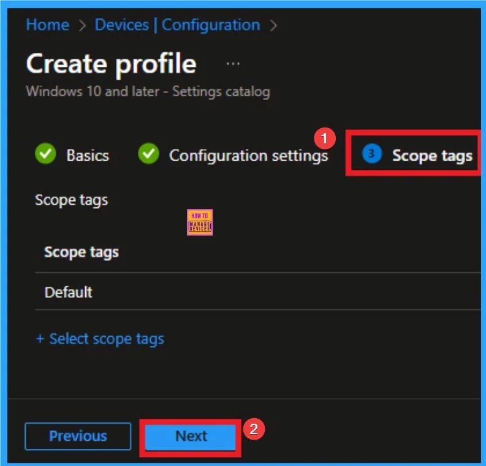Click the red annotation badge numbered 1
The image size is (486, 466).
coord(325,139)
